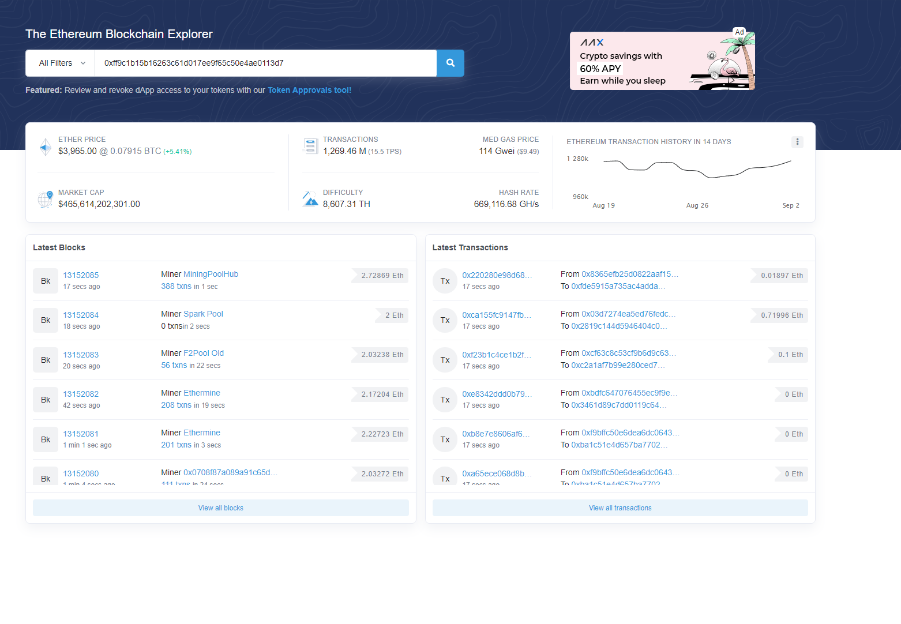This screenshot has width=901, height=624.
Task: Click the Market Cap globe icon
Action: click(46, 200)
